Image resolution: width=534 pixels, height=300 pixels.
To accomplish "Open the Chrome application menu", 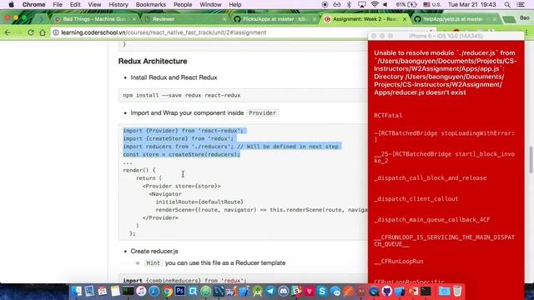I will coord(33,4).
